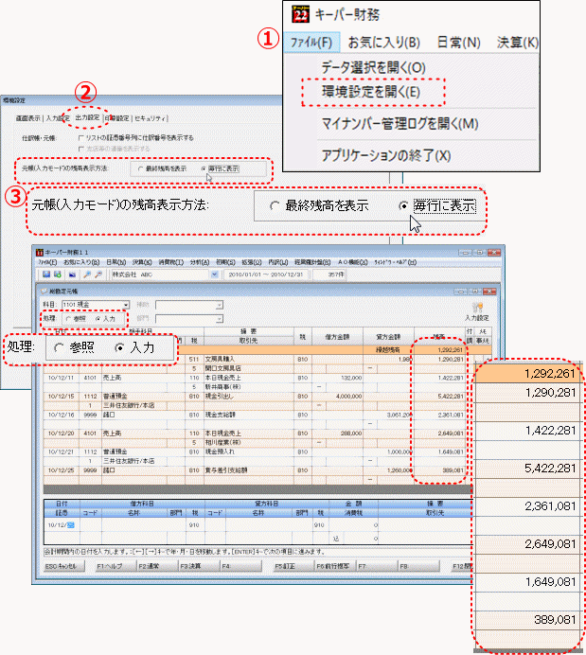Select 最終残高を表示 radio in enlarged callout
Image resolution: width=586 pixels, height=655 pixels.
[275, 206]
